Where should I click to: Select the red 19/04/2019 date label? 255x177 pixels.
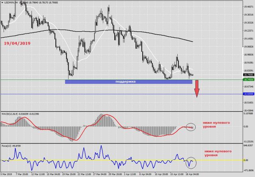coord(16,43)
